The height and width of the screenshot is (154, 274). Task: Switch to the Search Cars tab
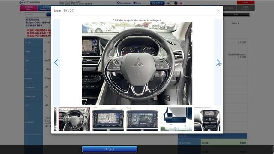[x=29, y=8]
